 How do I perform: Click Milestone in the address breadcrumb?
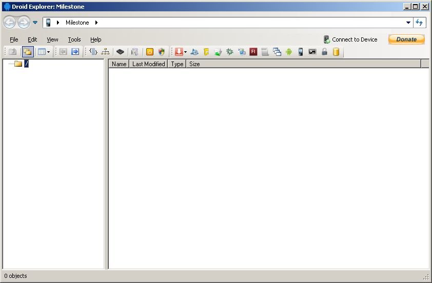(77, 23)
